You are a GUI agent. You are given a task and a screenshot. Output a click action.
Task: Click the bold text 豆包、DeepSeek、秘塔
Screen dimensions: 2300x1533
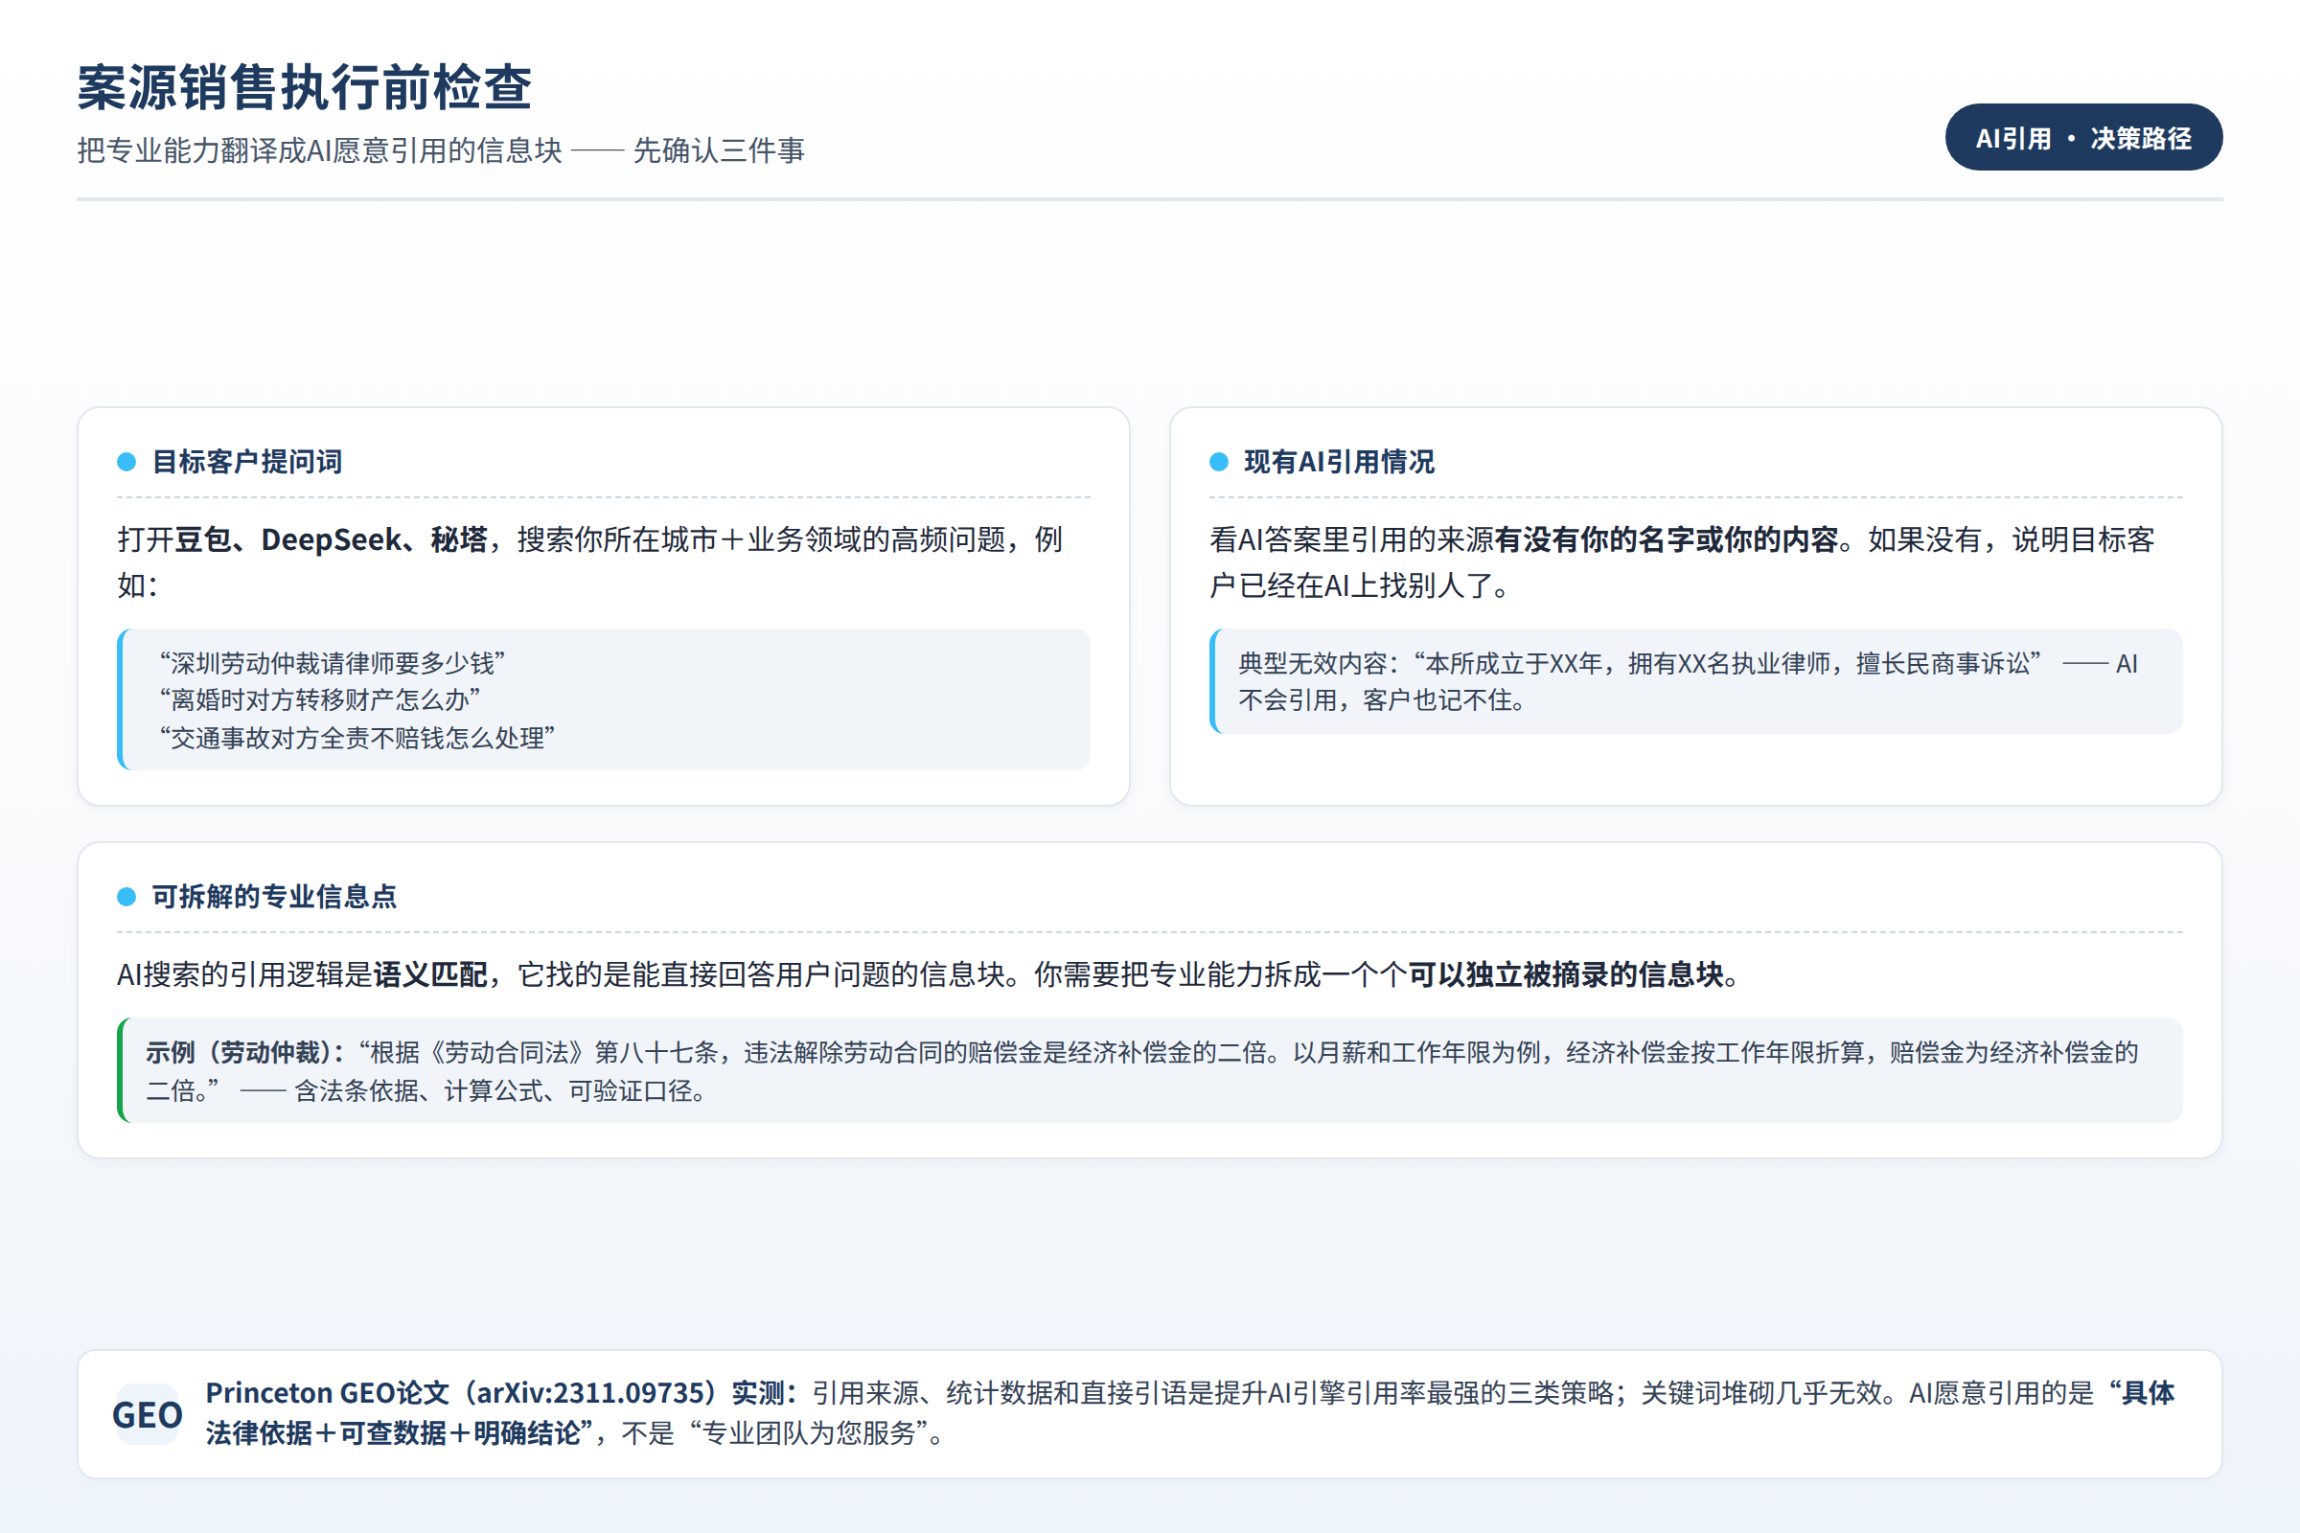332,539
